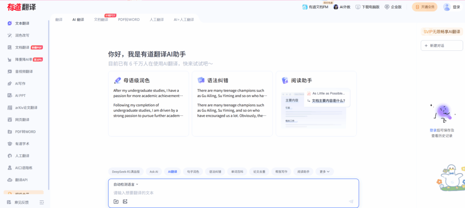This screenshot has height=208, width=465.
Task: Select the 句子润色 chip
Action: (x=193, y=172)
